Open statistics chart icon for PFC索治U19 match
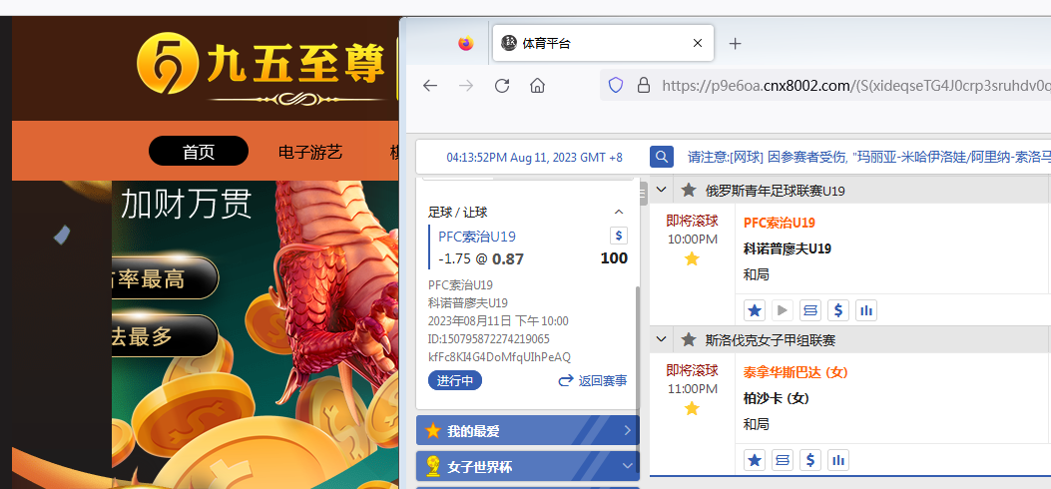Screen dimensions: 1051x489 click(866, 310)
